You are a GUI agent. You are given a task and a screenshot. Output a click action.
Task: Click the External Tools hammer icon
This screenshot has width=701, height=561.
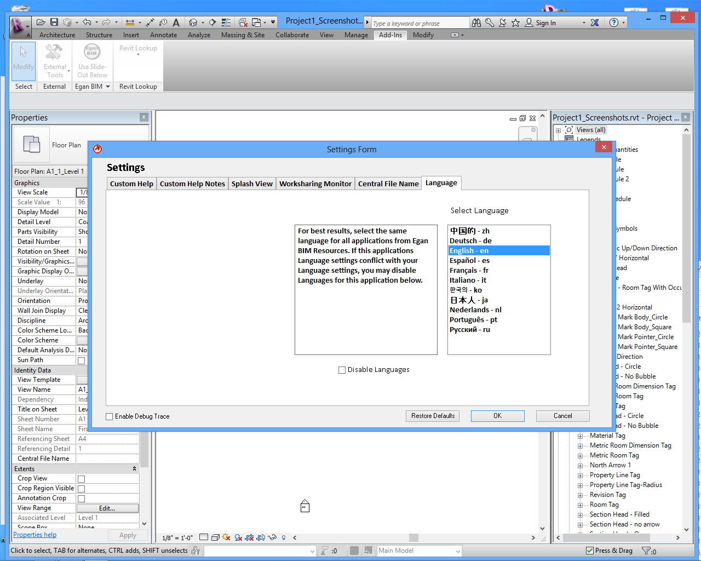pos(54,52)
